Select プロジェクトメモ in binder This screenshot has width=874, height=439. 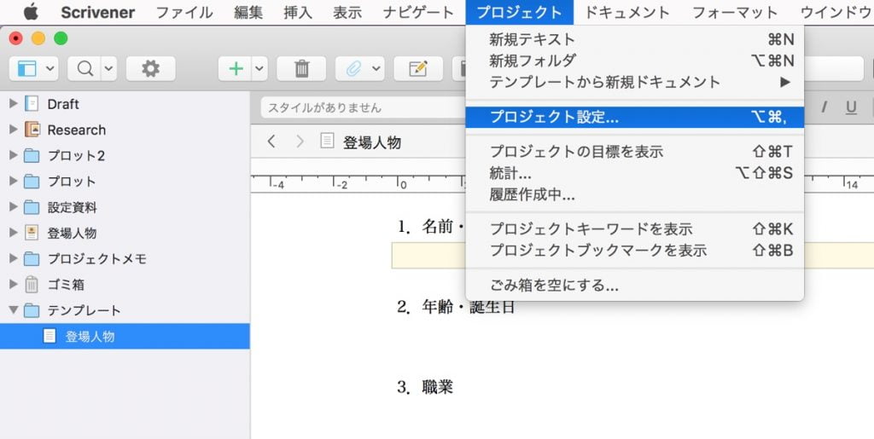(97, 259)
